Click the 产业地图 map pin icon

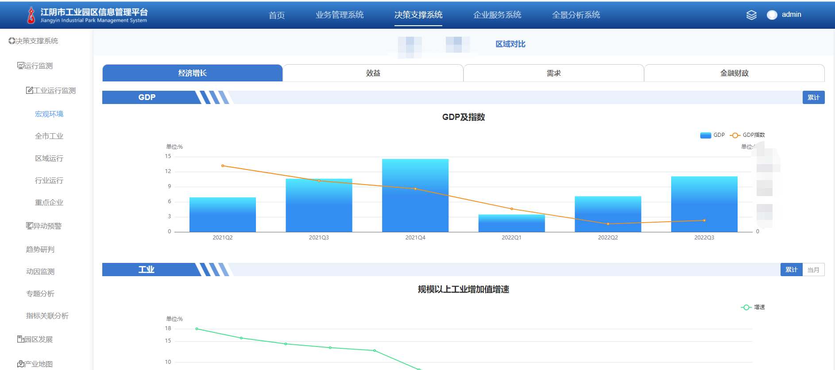(x=21, y=364)
